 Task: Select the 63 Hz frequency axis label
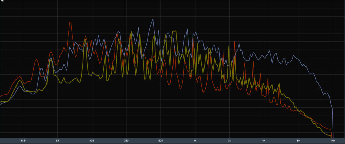coord(57,141)
